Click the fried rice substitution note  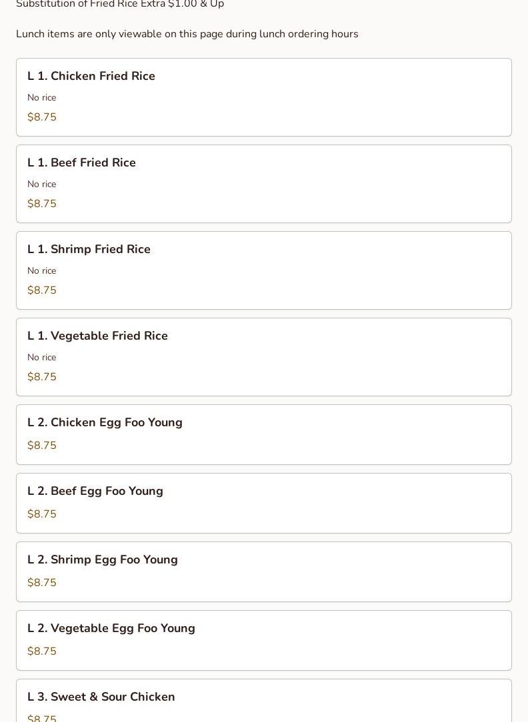pos(120,5)
